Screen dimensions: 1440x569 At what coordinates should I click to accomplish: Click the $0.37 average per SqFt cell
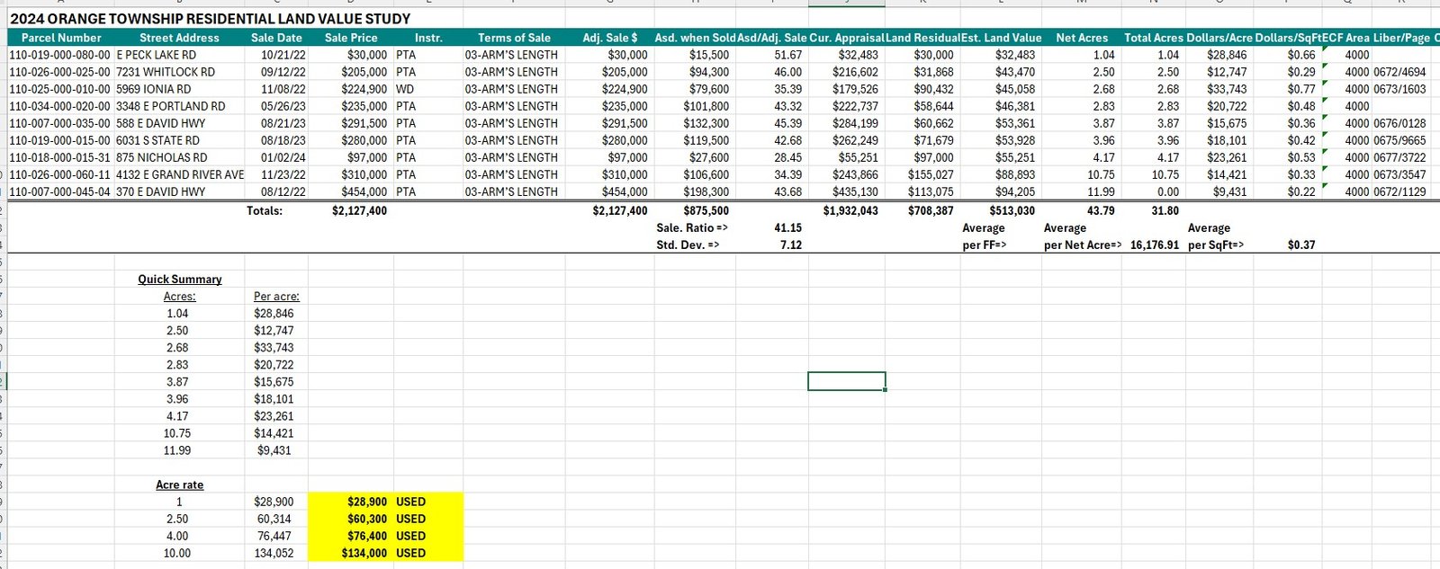tap(1300, 244)
